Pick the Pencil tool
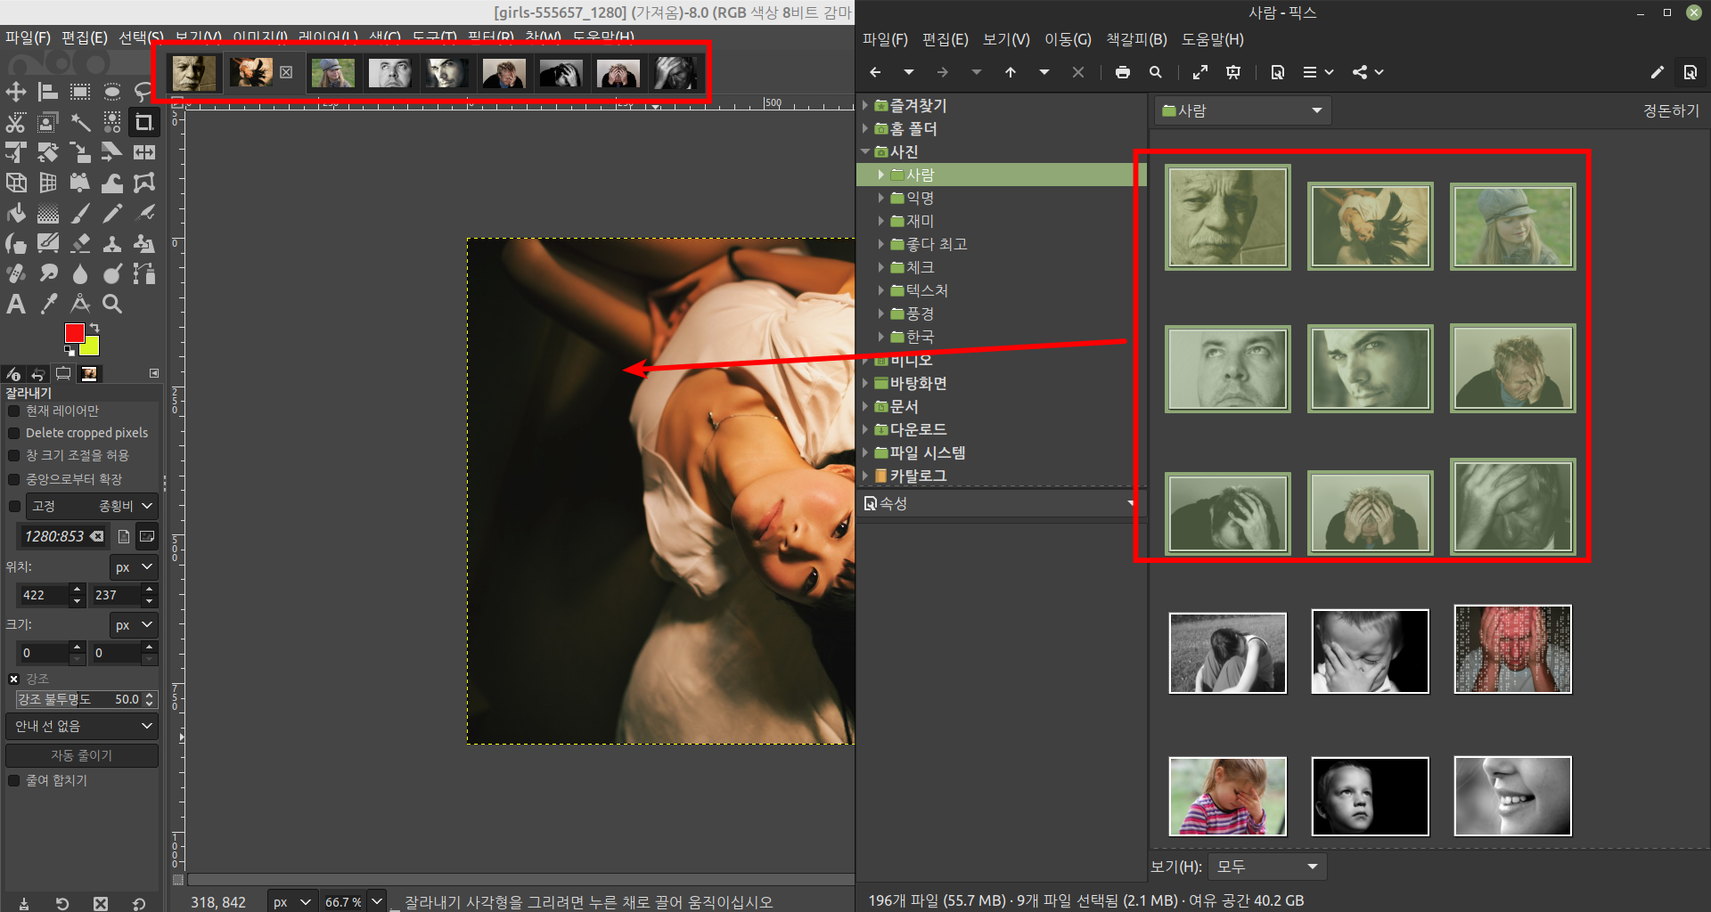Screen dimensions: 1711x912 coord(112,213)
